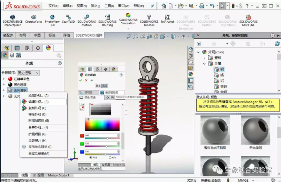
Task: Open the 文件(F) menu
Action: [53, 6]
